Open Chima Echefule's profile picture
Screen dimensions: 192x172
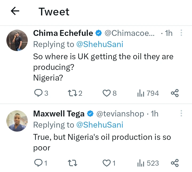[x=17, y=40]
